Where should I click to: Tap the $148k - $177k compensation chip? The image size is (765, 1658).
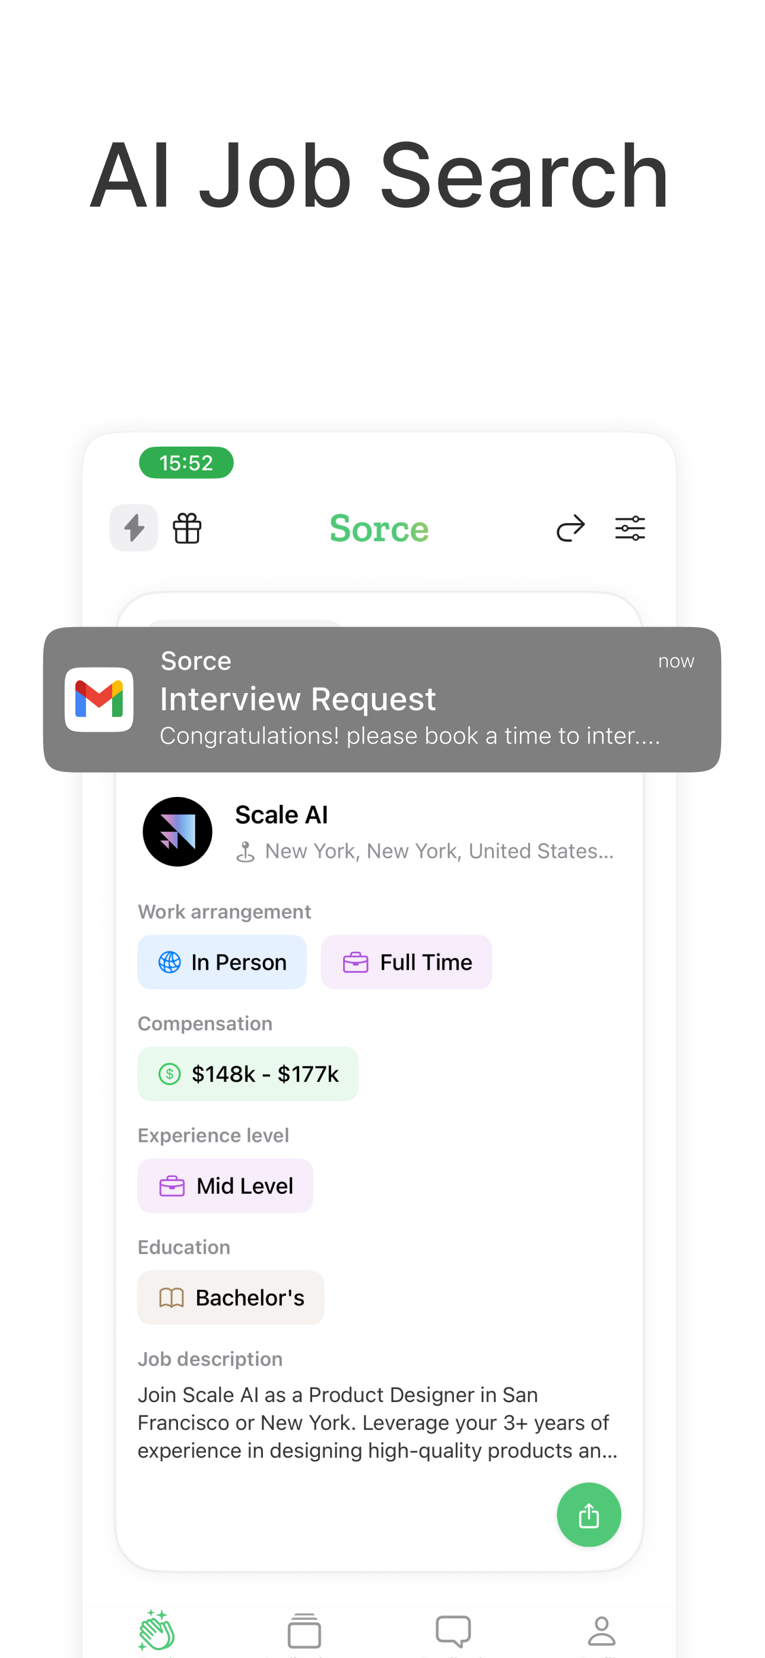pyautogui.click(x=247, y=1074)
